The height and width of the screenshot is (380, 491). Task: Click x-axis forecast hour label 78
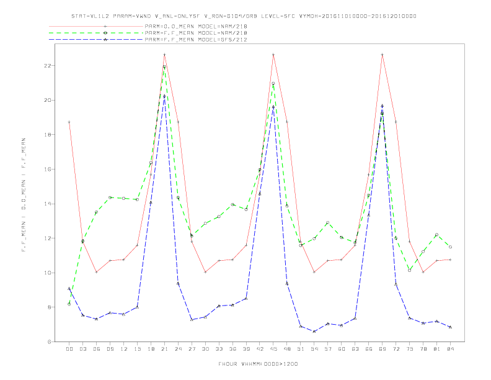click(423, 349)
